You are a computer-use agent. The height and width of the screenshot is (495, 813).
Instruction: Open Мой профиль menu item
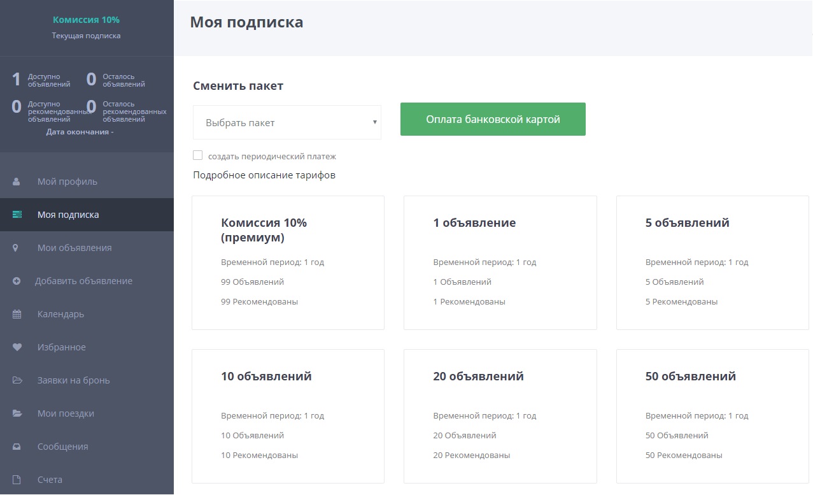[x=67, y=182]
